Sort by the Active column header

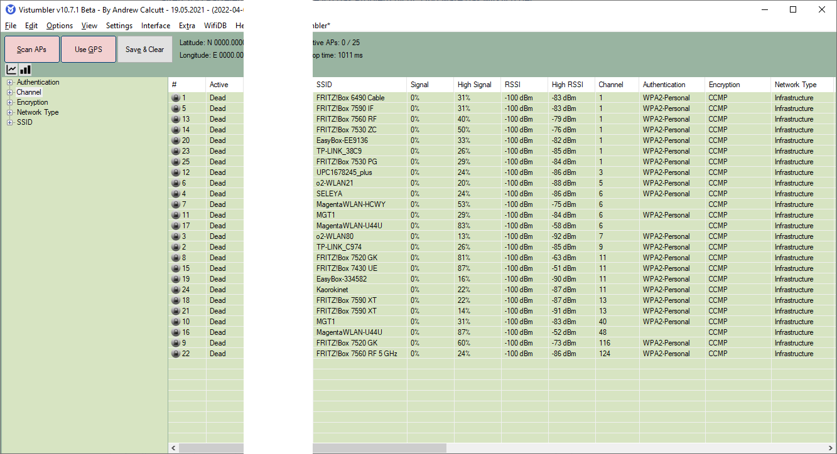click(225, 85)
